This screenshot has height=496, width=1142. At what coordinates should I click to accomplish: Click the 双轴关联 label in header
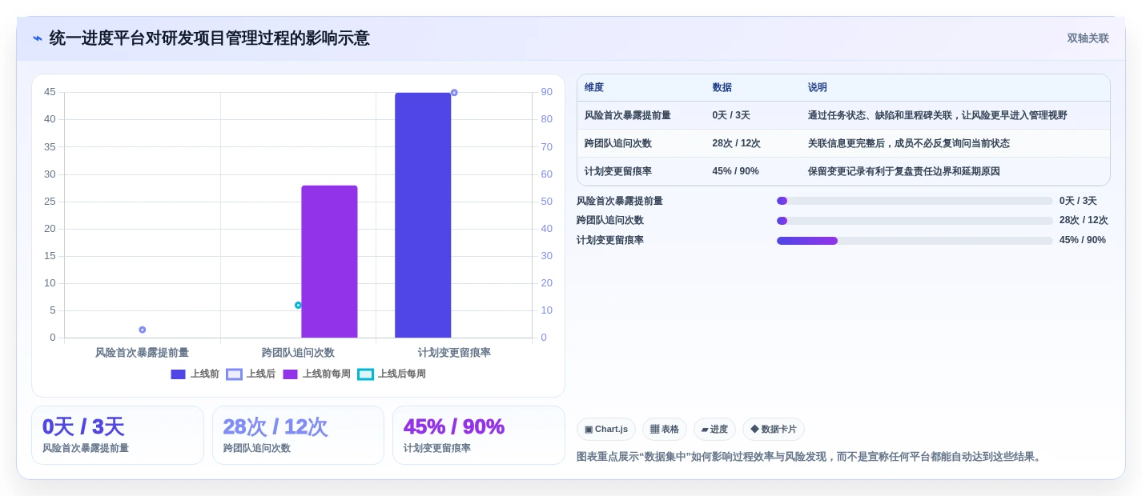(x=1088, y=38)
